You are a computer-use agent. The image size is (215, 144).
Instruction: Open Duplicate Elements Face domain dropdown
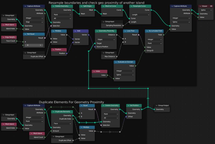62,123
